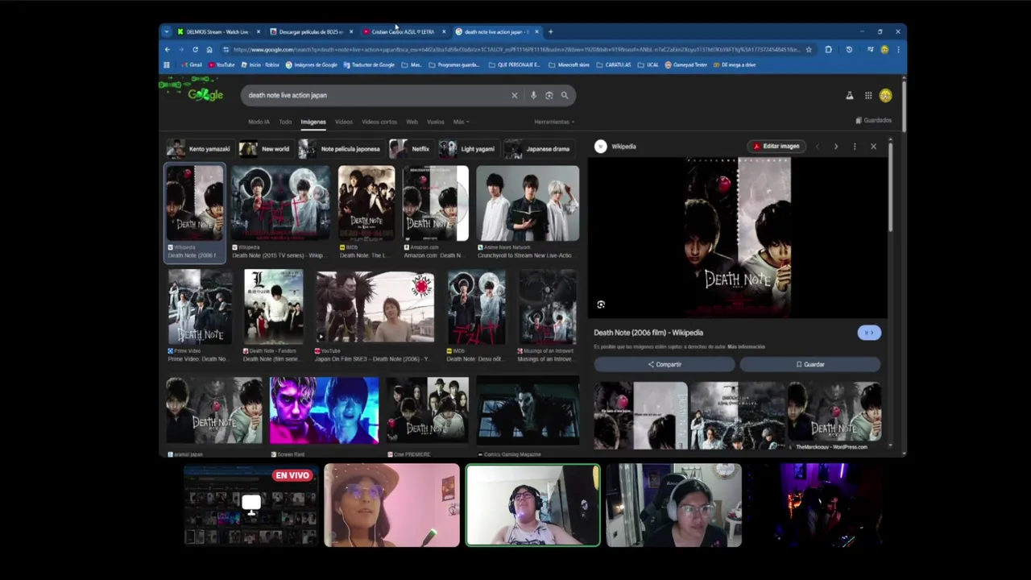Open Google Lens search by image

(549, 95)
